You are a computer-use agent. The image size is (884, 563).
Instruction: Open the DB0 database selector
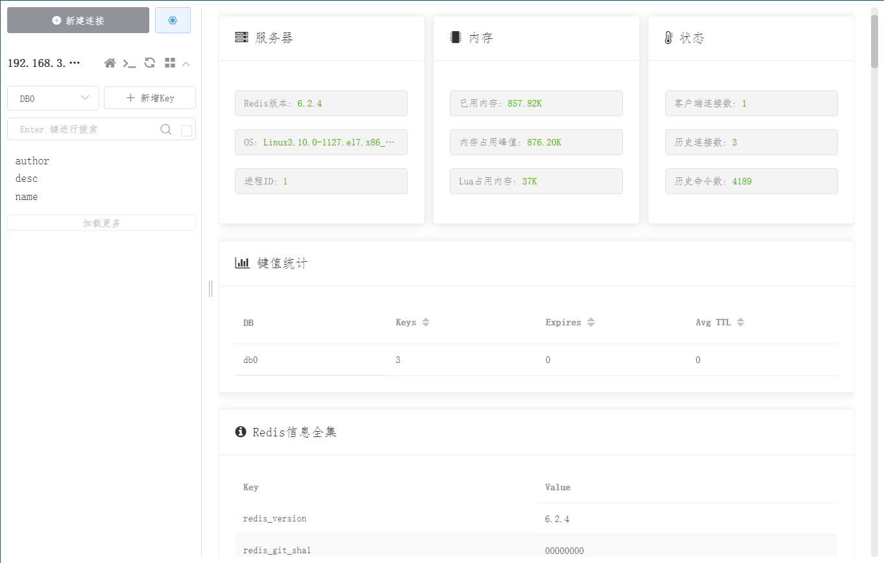[53, 97]
